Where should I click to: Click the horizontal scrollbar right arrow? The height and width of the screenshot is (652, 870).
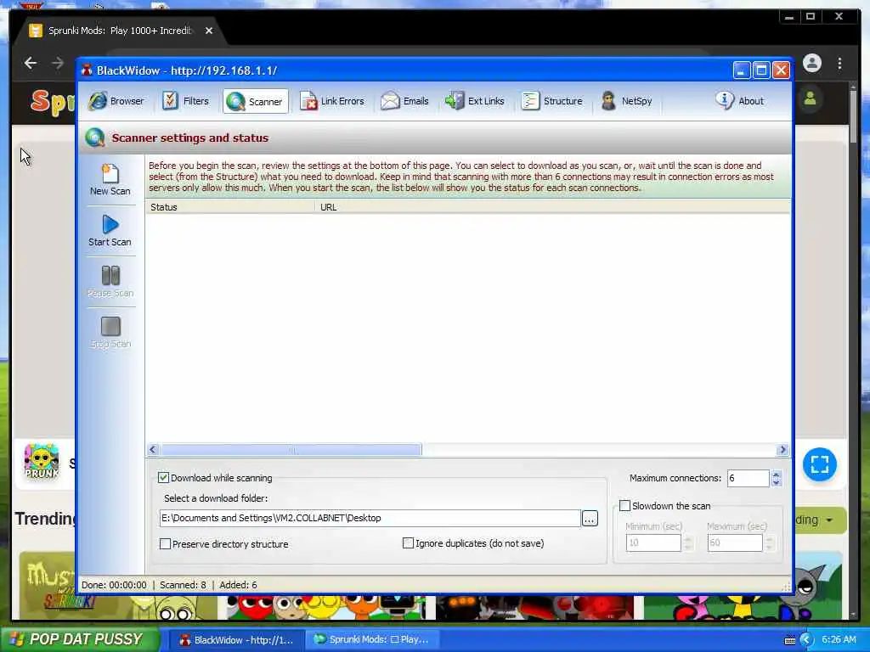click(782, 450)
